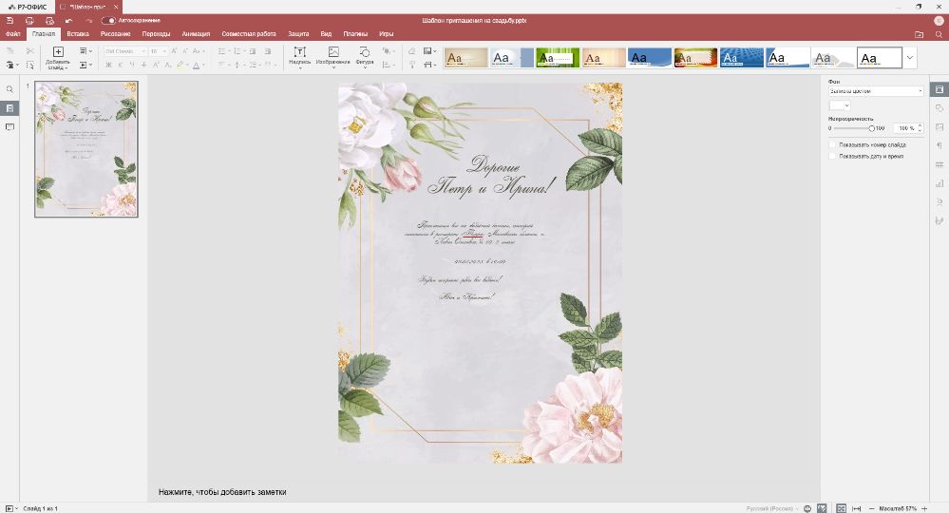Open slide settings in the right sidebar
949x513 pixels.
[x=939, y=90]
